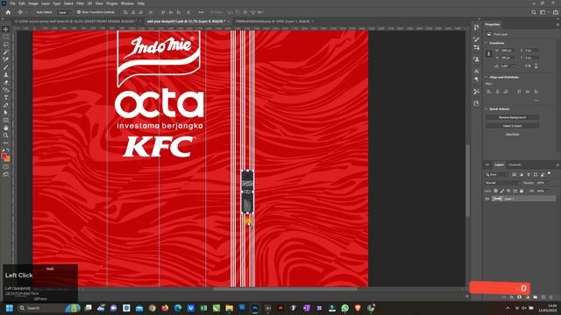Select the Eraser tool
The width and height of the screenshot is (561, 315).
click(x=6, y=82)
